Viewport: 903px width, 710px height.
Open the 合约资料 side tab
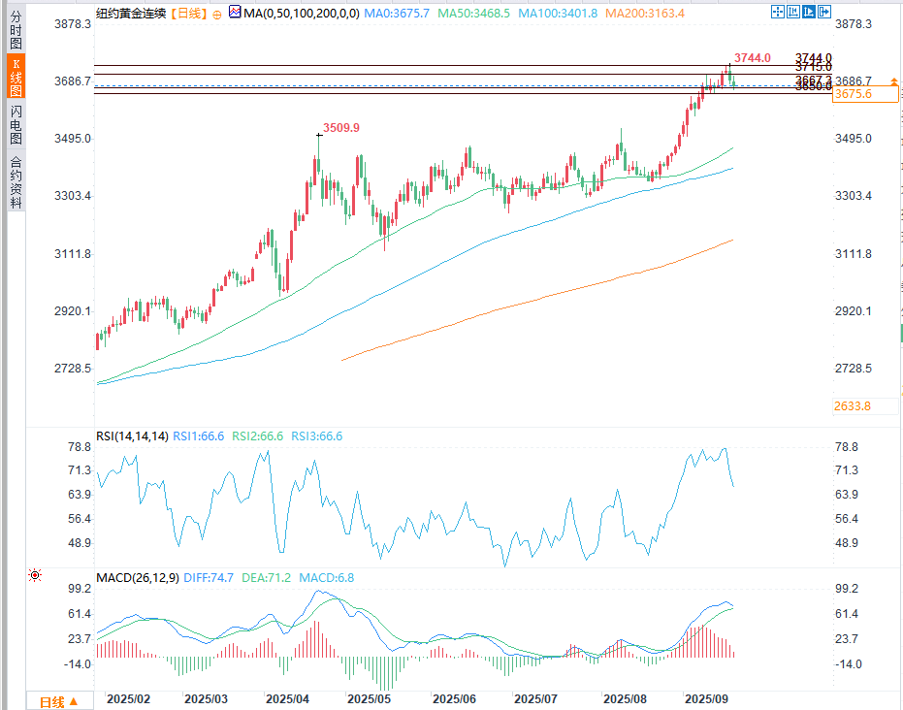coord(16,182)
